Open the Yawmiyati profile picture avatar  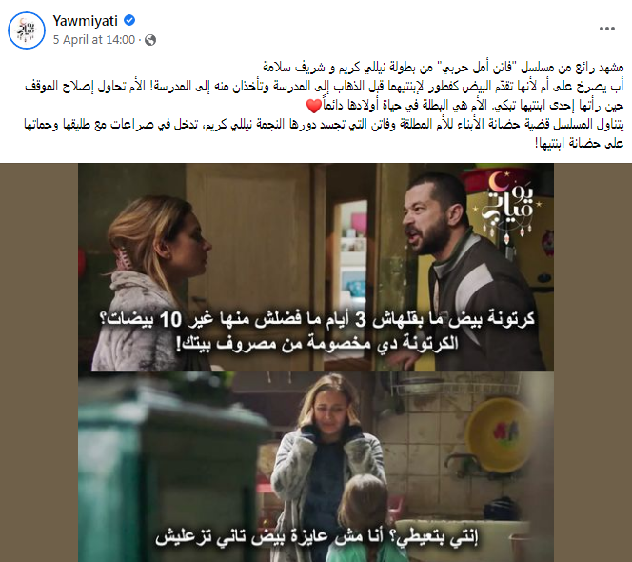coord(27,30)
